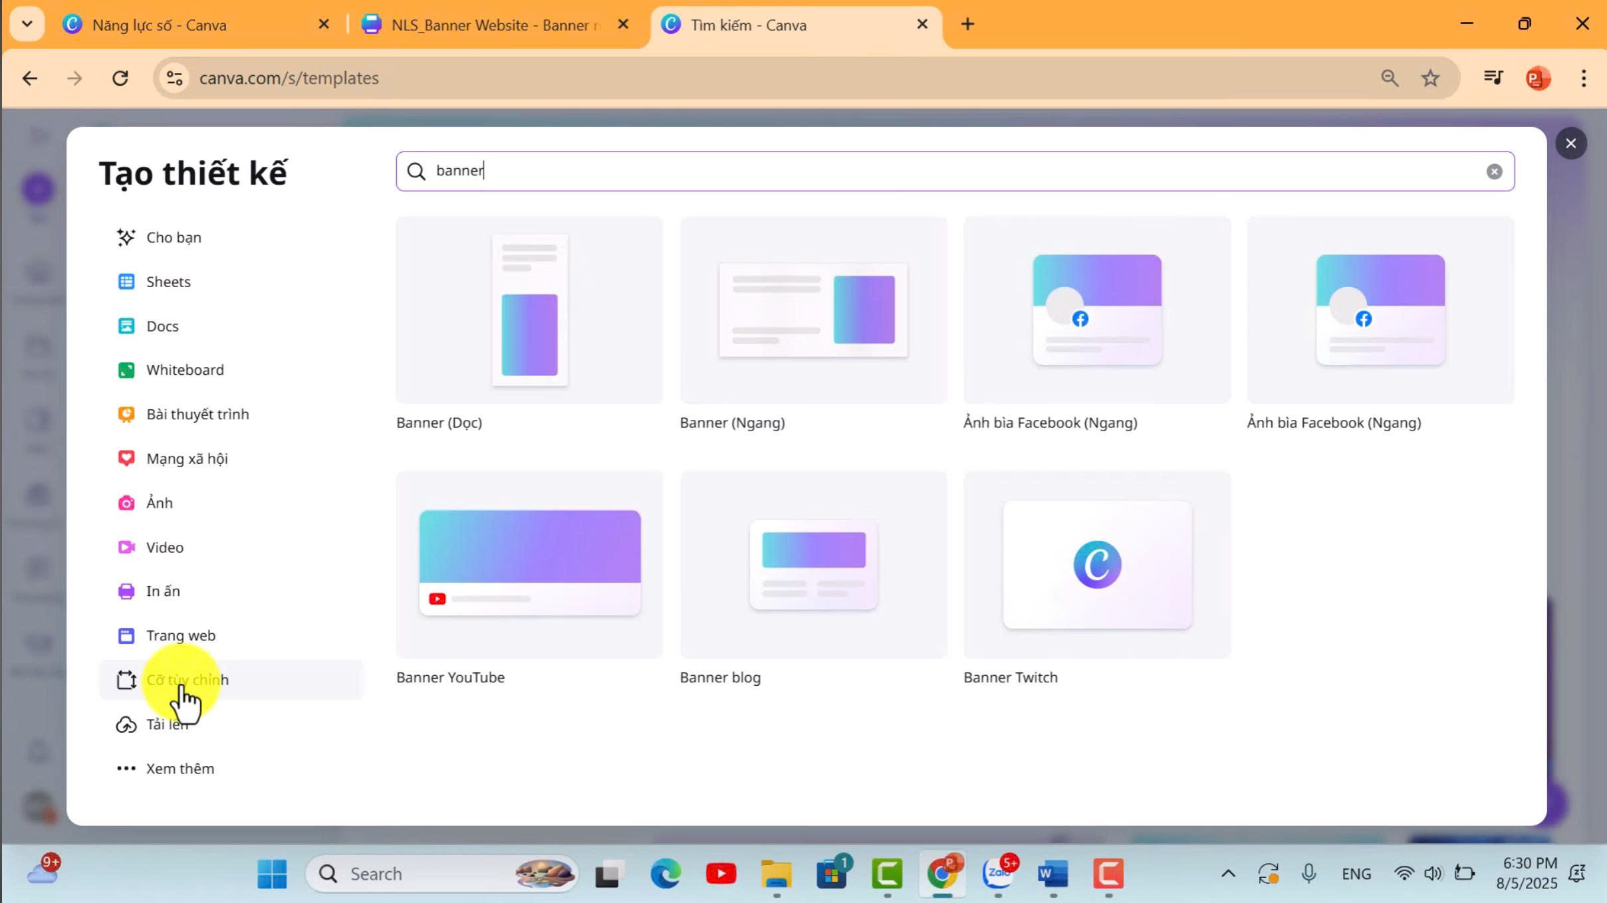Select the Video category icon

pos(126,548)
